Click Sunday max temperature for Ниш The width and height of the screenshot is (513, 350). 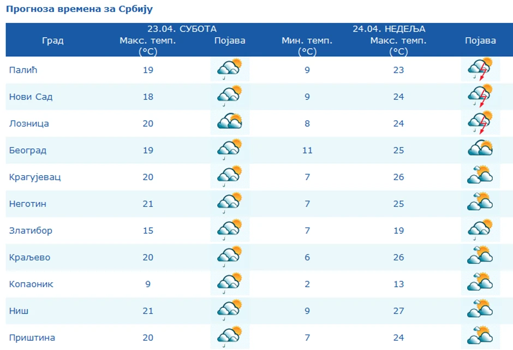click(x=398, y=311)
